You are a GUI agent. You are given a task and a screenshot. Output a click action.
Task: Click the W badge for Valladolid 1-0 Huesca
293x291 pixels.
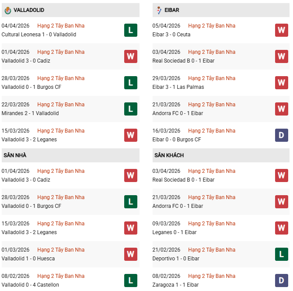(x=130, y=254)
